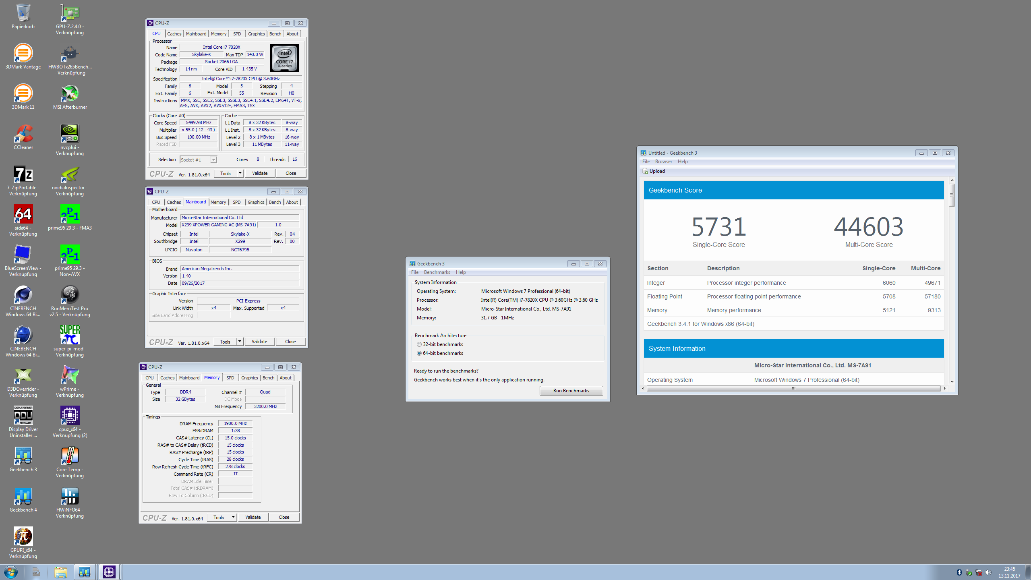The image size is (1031, 580).
Task: Click Validate in Mainboard CPU-Z window
Action: pyautogui.click(x=259, y=342)
